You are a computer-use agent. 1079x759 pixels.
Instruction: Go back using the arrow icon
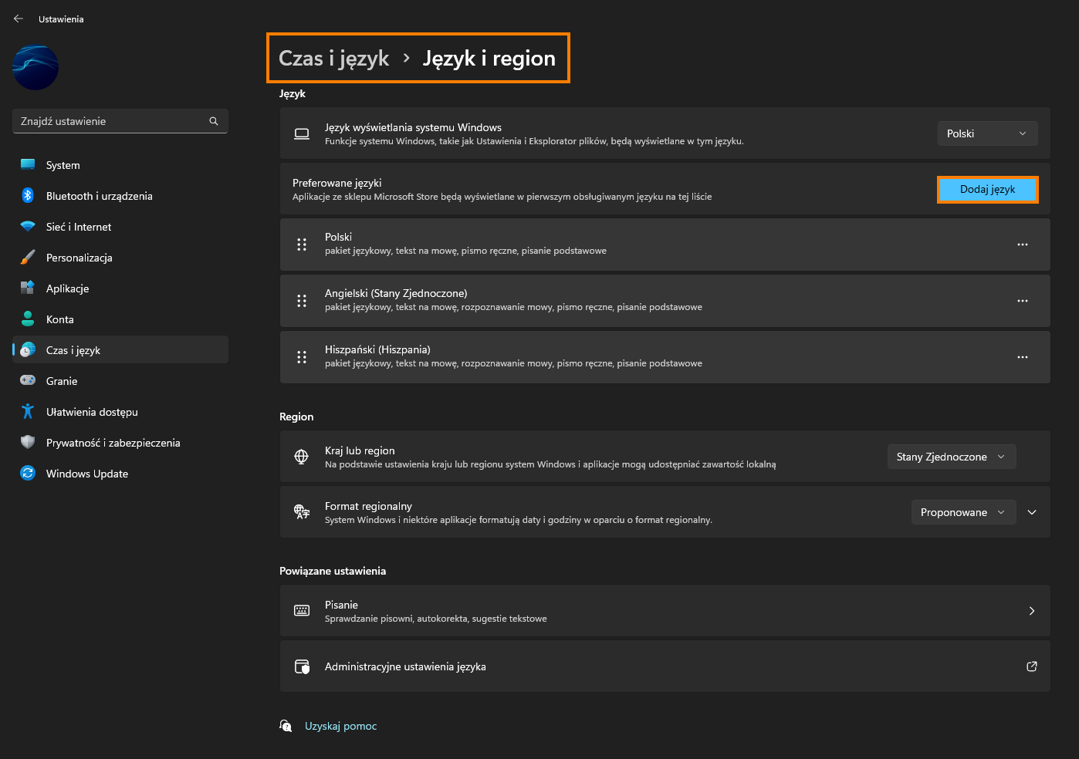pyautogui.click(x=19, y=19)
